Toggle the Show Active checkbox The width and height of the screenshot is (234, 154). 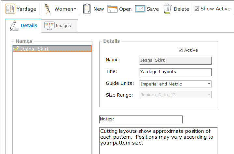click(x=197, y=9)
